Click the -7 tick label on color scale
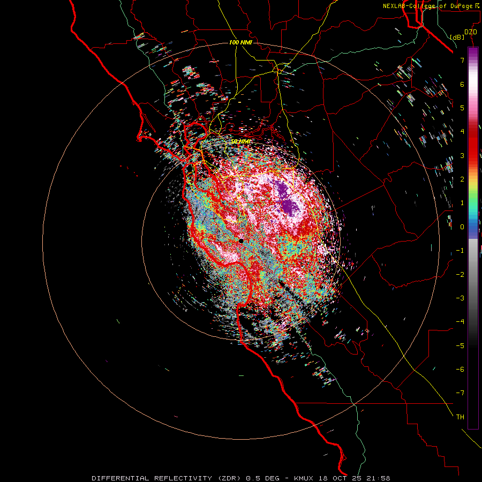Image resolution: width=482 pixels, height=482 pixels. 460,393
